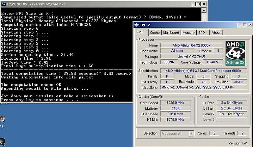This screenshot has width=253, height=147.
Task: Click the Instructions field value
Action: coord(203,88)
